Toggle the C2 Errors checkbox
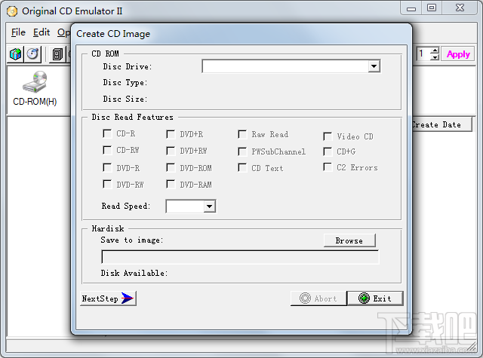The image size is (483, 358). (328, 167)
